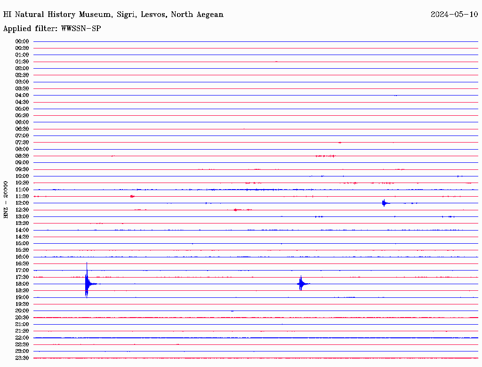Select the 13:30 time label
Image resolution: width=482 pixels, height=367 pixels.
pos(22,223)
